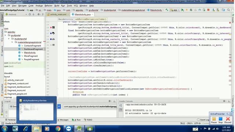235x132 pixels.
Task: Open the search magnifier in toolbar
Action: point(228,10)
